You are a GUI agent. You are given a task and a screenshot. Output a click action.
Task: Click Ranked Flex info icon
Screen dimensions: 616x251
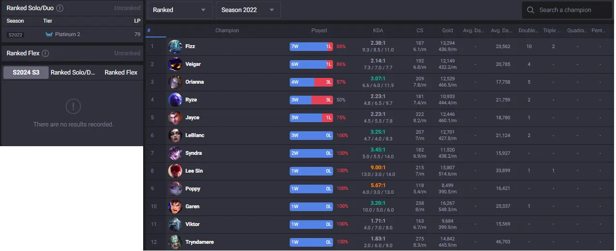45,53
